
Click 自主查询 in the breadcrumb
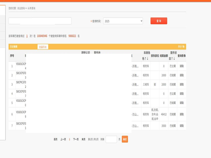click(x=21, y=8)
